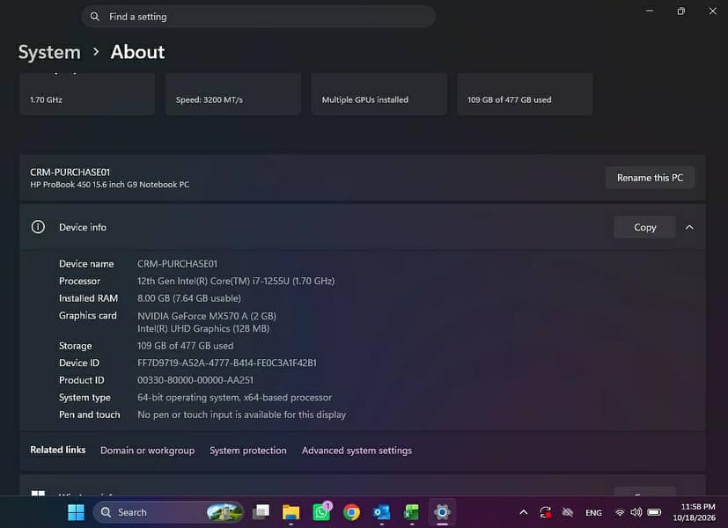Switch the ENG input language indicator
The image size is (728, 528).
point(593,513)
